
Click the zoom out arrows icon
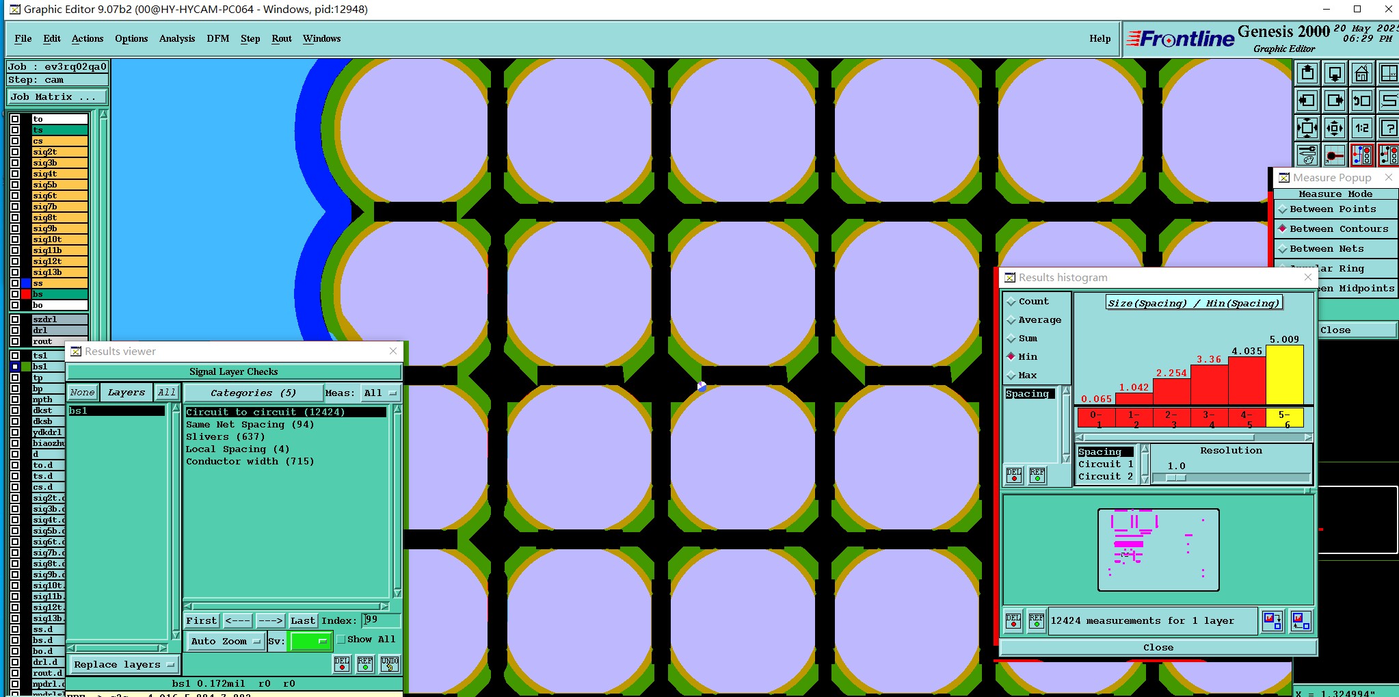(x=1335, y=128)
